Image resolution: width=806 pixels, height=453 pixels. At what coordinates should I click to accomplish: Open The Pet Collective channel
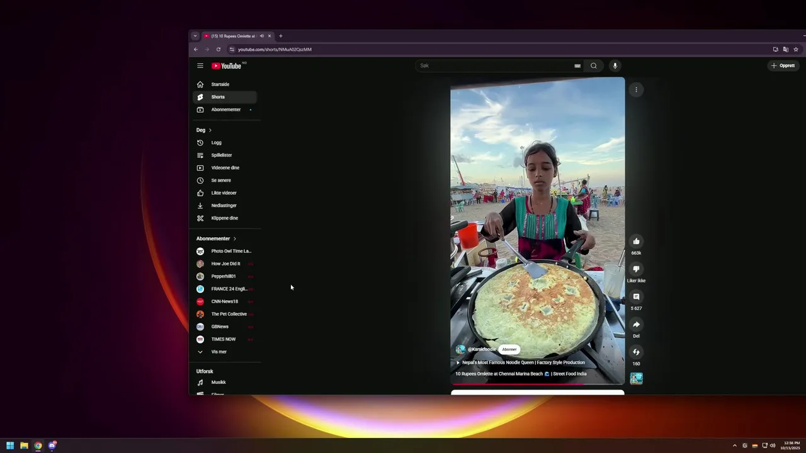pos(225,314)
